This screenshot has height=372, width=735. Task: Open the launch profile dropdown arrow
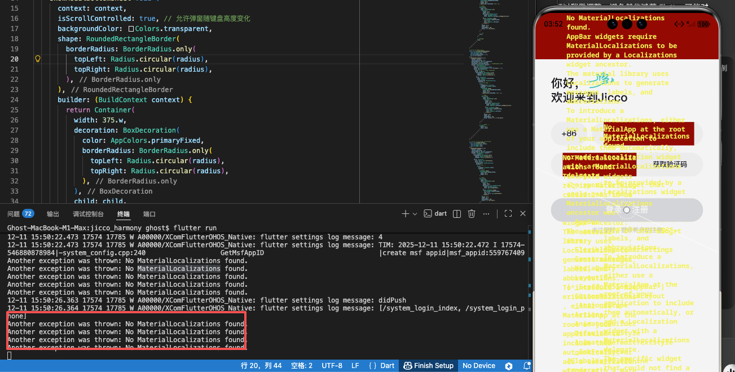pyautogui.click(x=415, y=214)
